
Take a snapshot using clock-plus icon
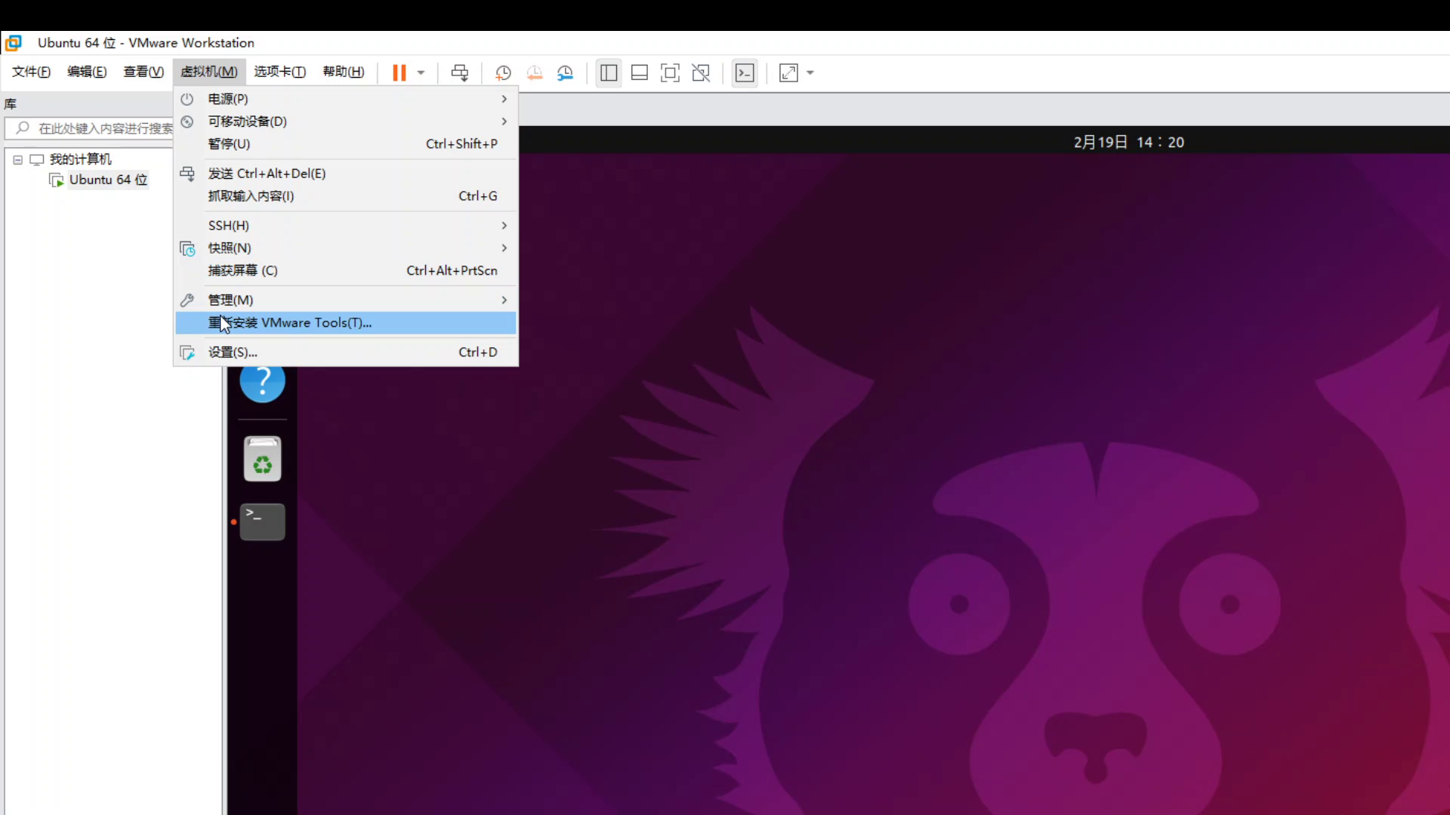pos(503,72)
